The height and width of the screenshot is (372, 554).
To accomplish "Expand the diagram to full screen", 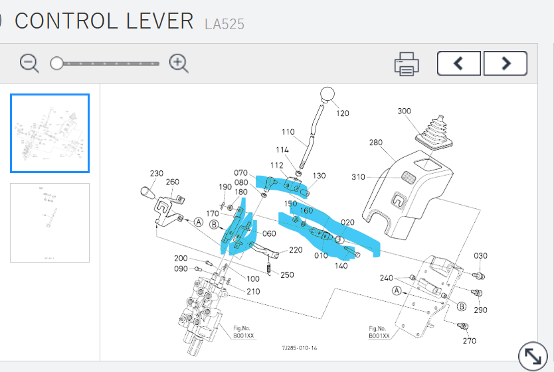I will 532,356.
